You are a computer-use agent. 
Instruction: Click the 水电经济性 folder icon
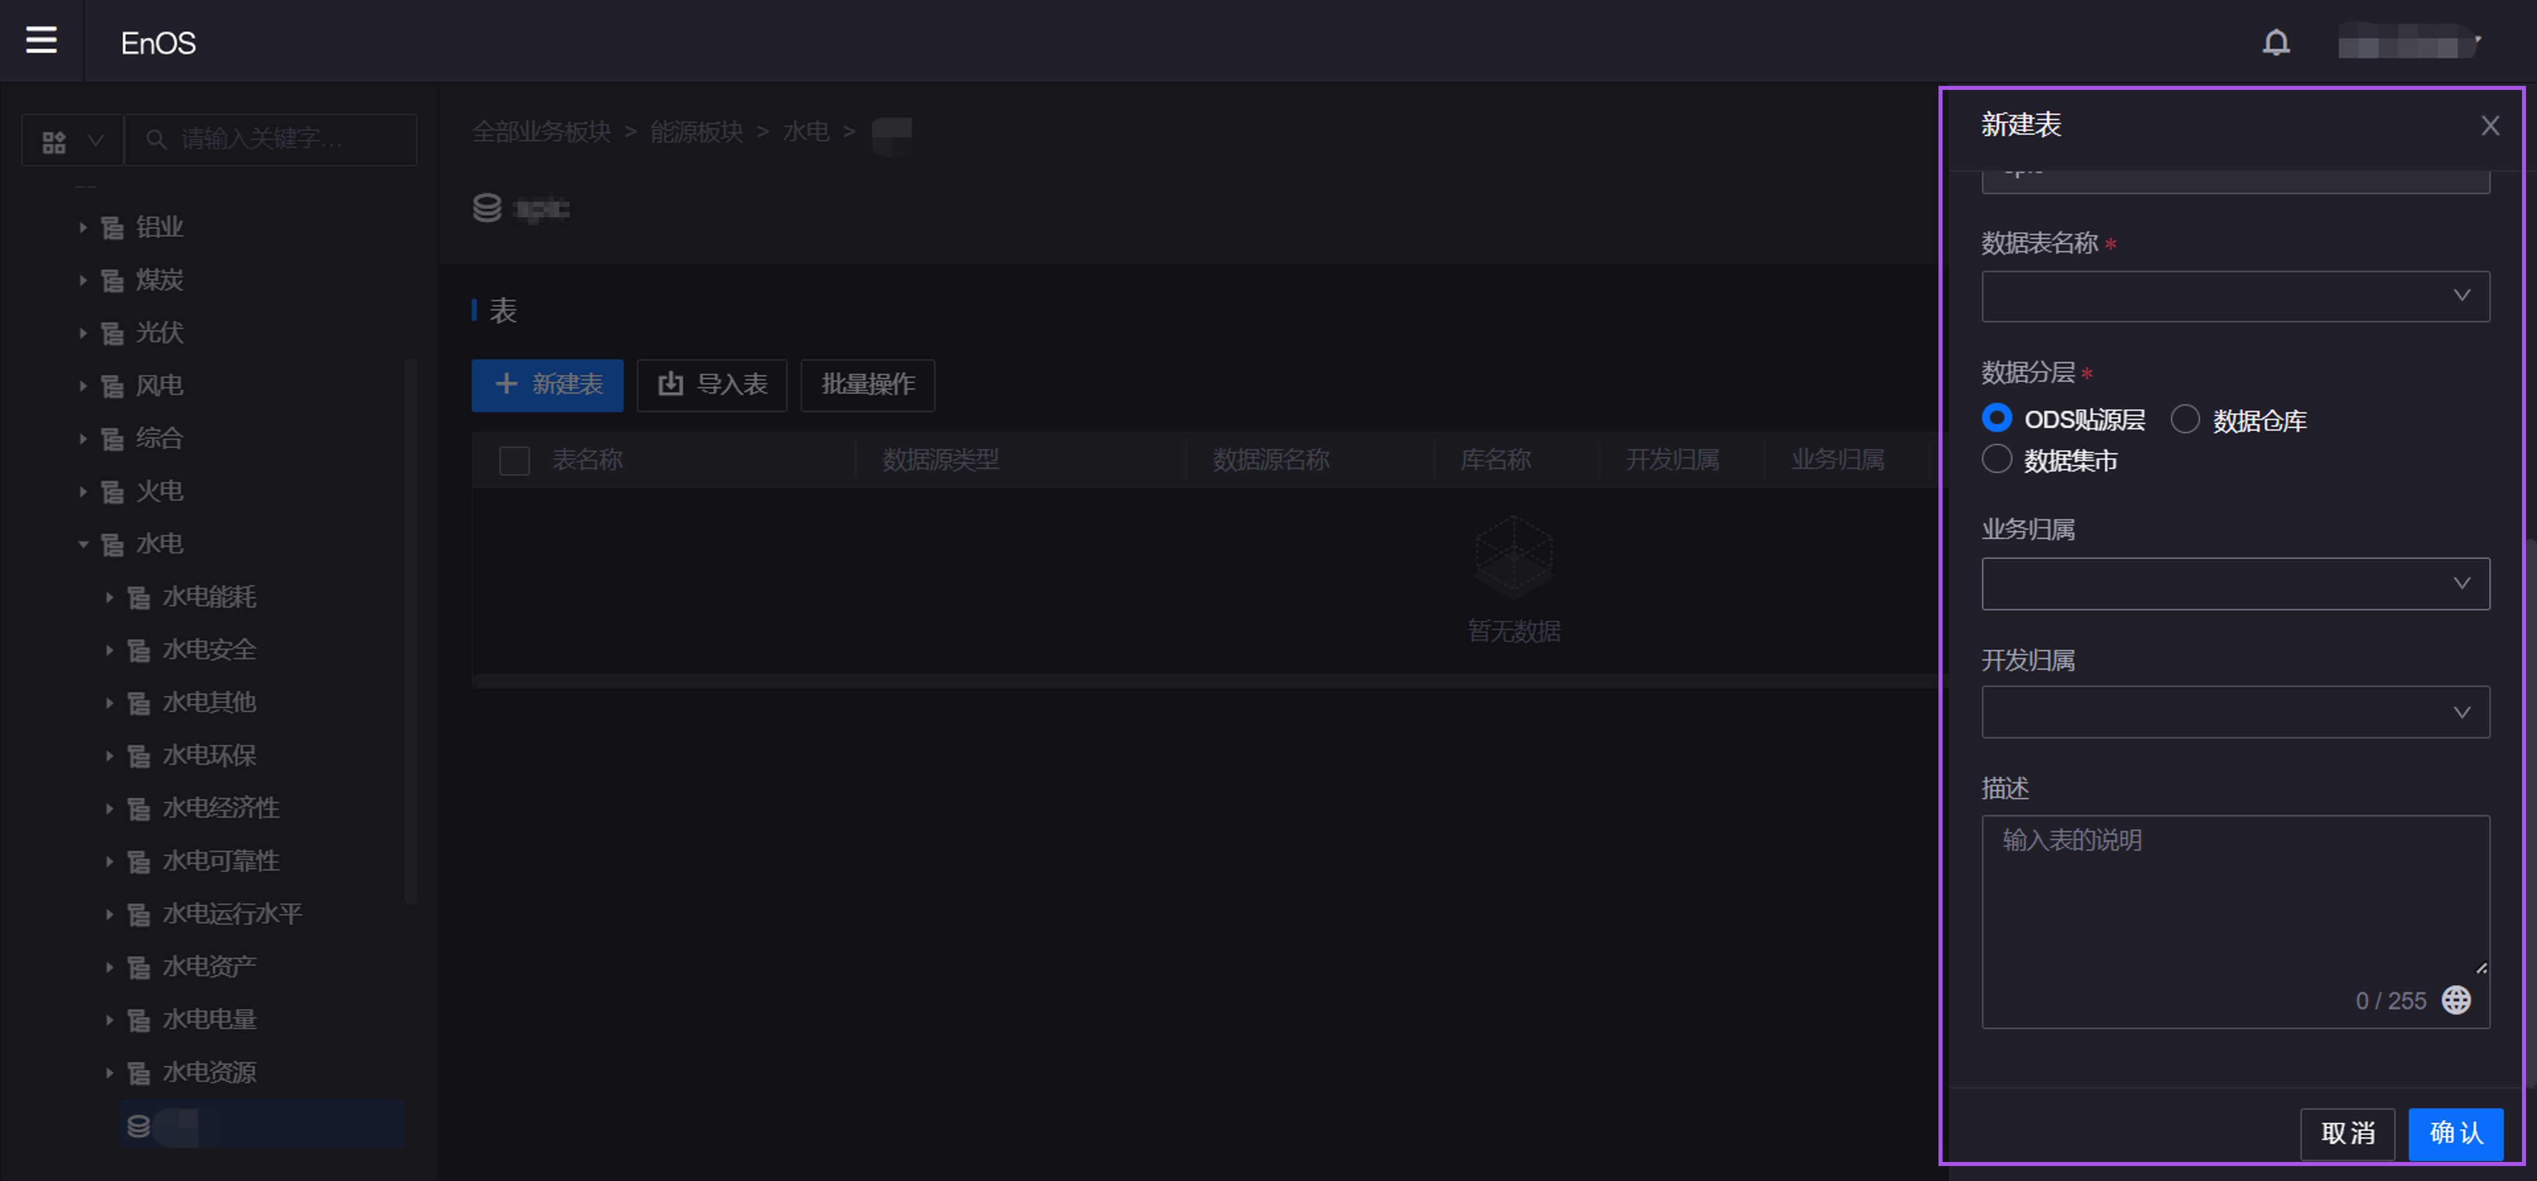tap(139, 809)
